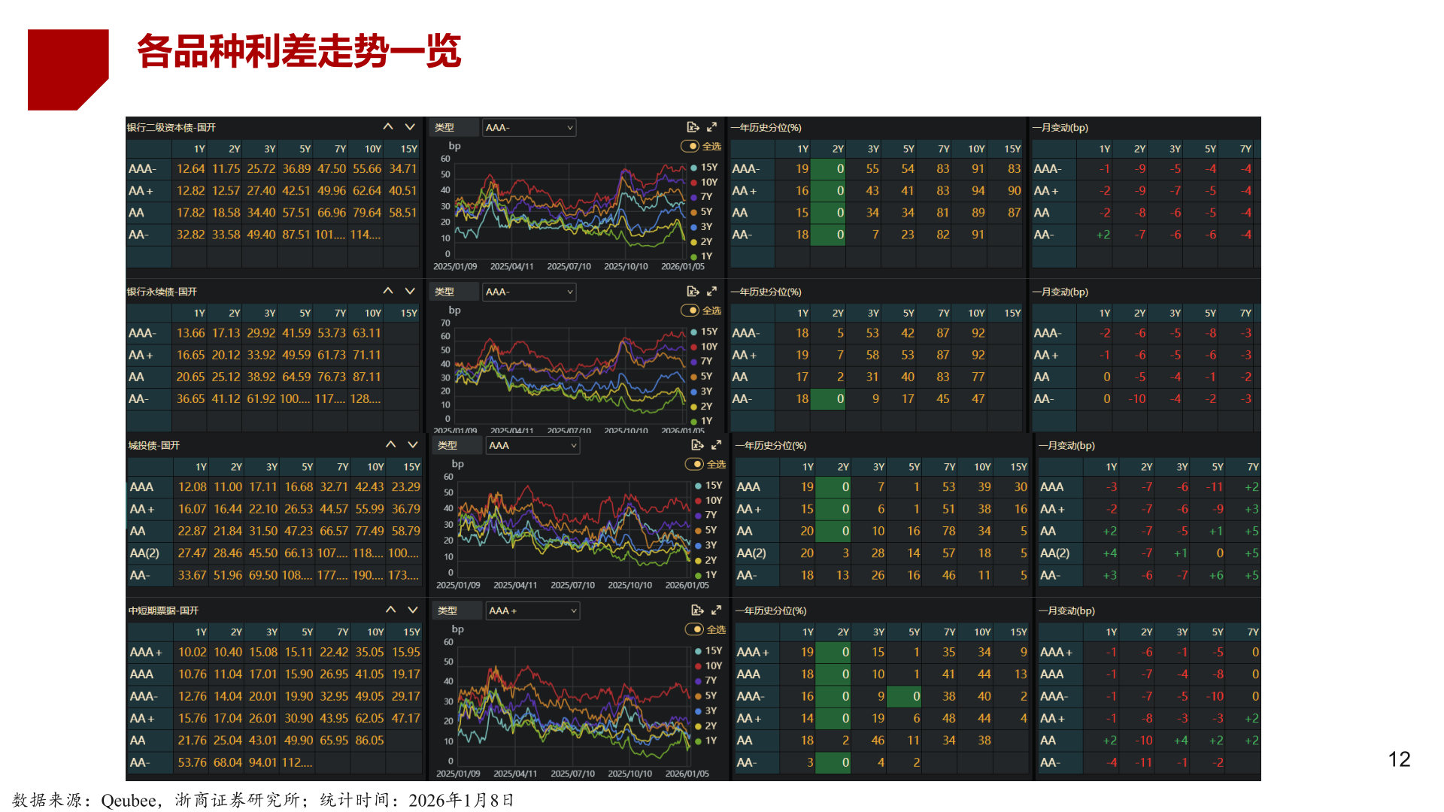The image size is (1444, 812).
Task: Toggle 全选 switch in 中短期票据 chart
Action: [x=694, y=629]
